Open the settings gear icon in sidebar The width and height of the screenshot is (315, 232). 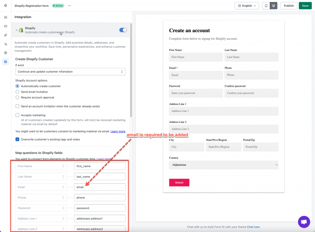[6, 53]
